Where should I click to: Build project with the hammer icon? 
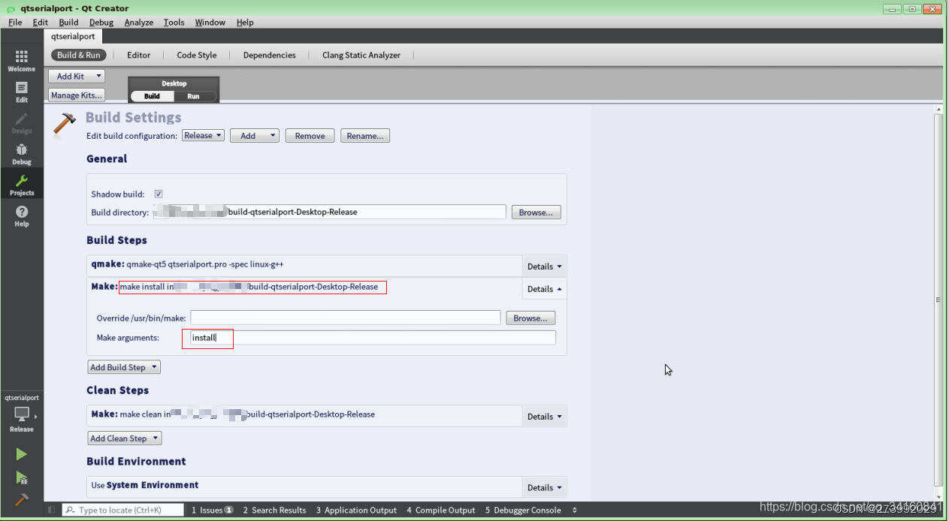[21, 499]
